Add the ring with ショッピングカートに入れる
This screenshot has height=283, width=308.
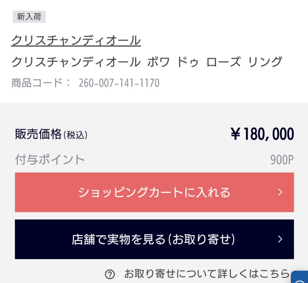point(154,192)
